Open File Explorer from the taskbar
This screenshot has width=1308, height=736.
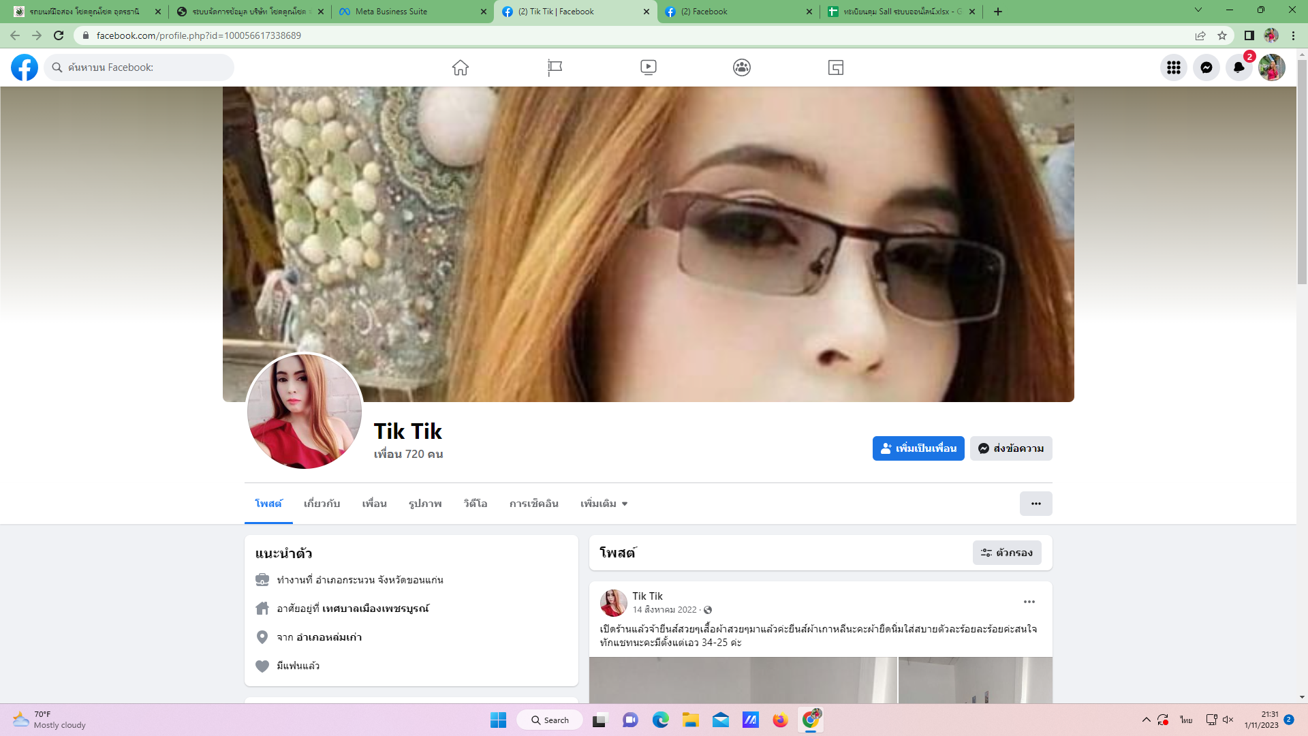coord(691,720)
